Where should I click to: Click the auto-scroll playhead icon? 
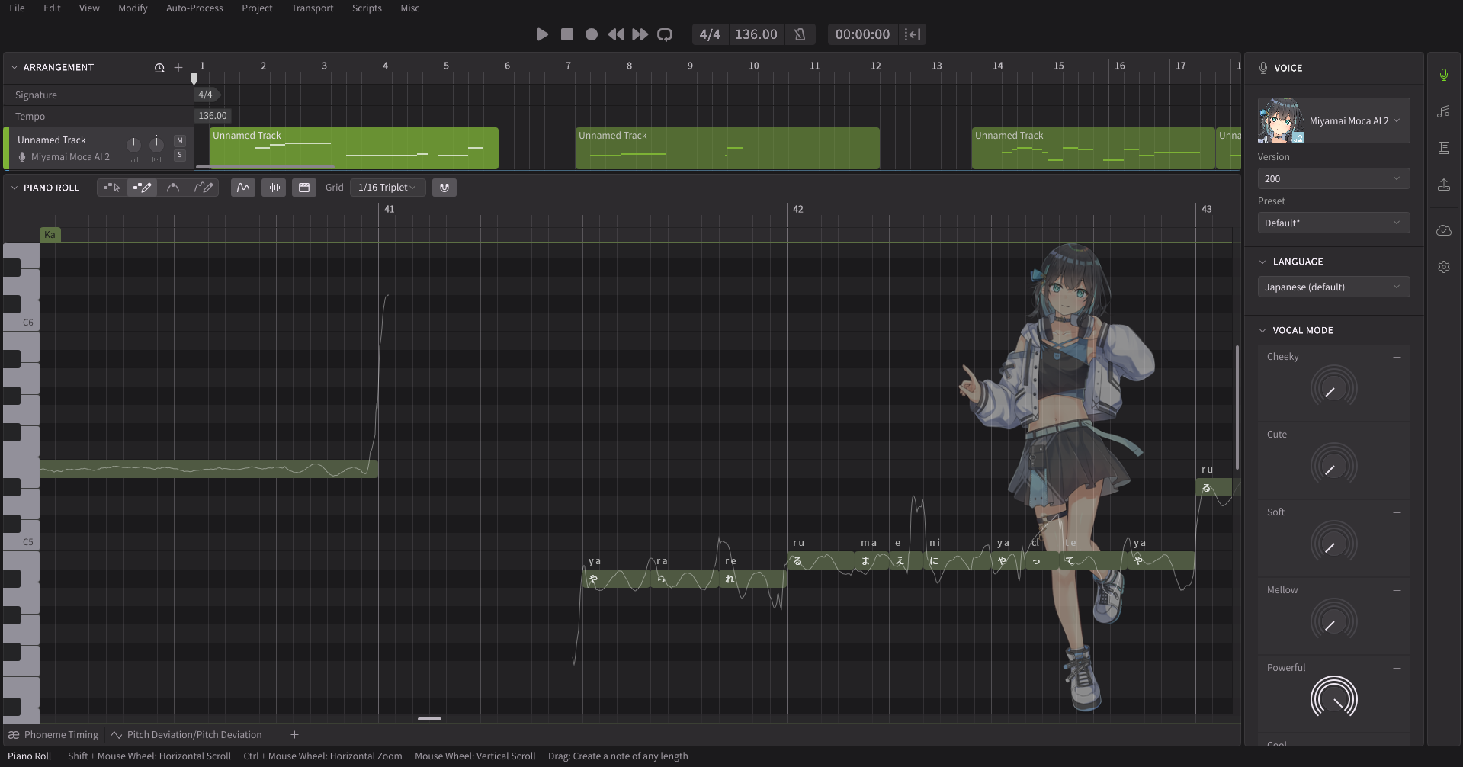click(x=913, y=34)
